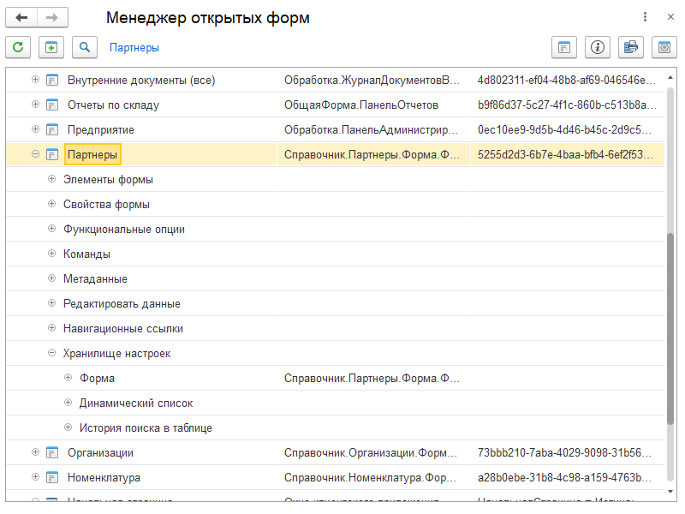Click form icon beside Отчеты по складу
Viewport: 685px width, 514px height.
click(52, 105)
